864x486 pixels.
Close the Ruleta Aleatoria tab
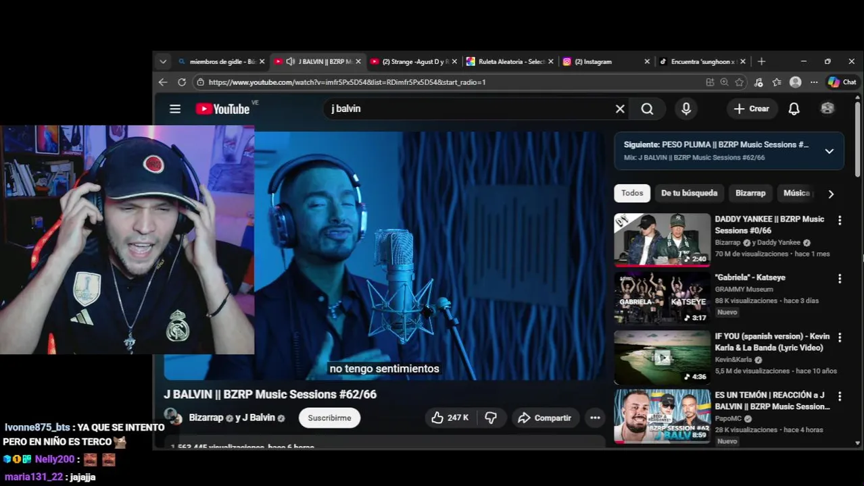pyautogui.click(x=551, y=61)
